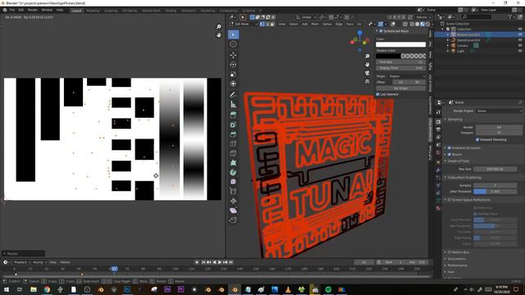Hide Light object in outliner

click(520, 51)
